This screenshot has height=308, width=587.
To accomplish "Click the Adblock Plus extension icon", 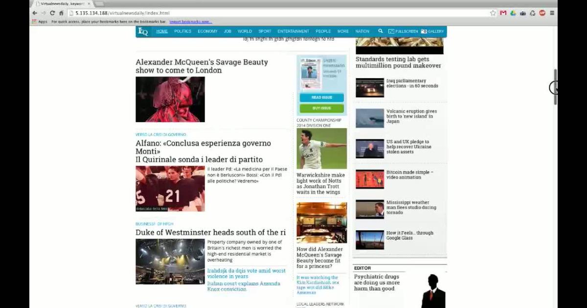I will tap(542, 13).
